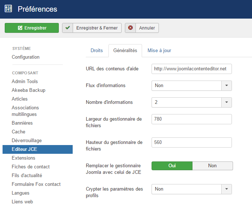The width and height of the screenshot is (252, 207).
Task: Click the edit icon on Enregistrer button
Action: tap(20, 28)
